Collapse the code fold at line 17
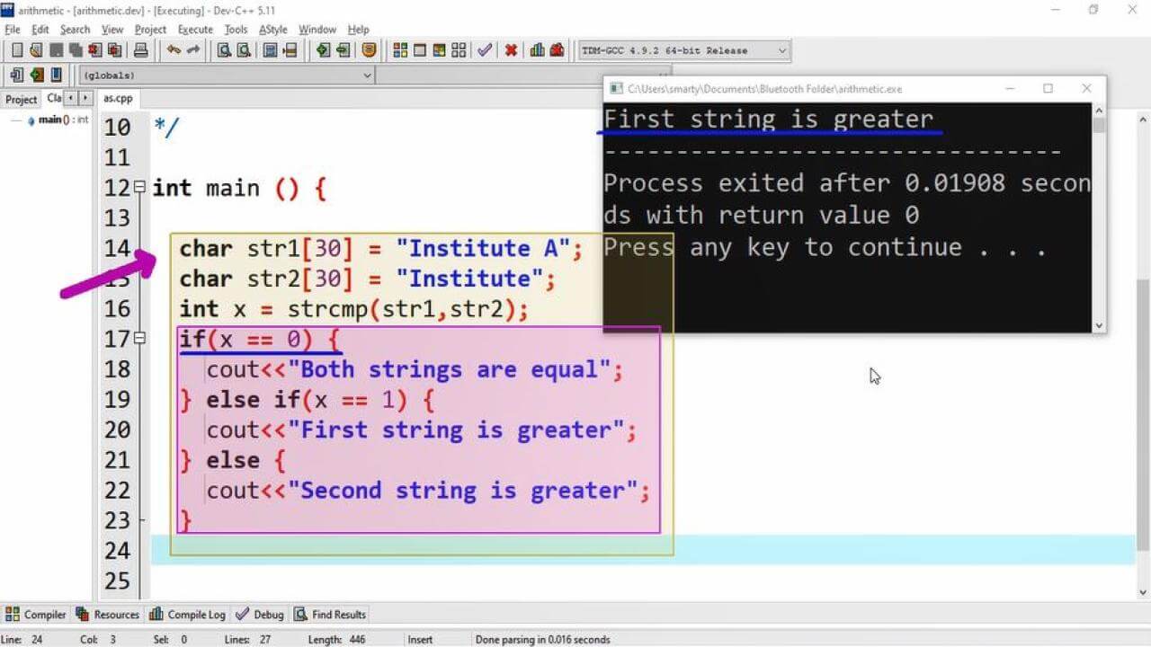 click(x=139, y=339)
